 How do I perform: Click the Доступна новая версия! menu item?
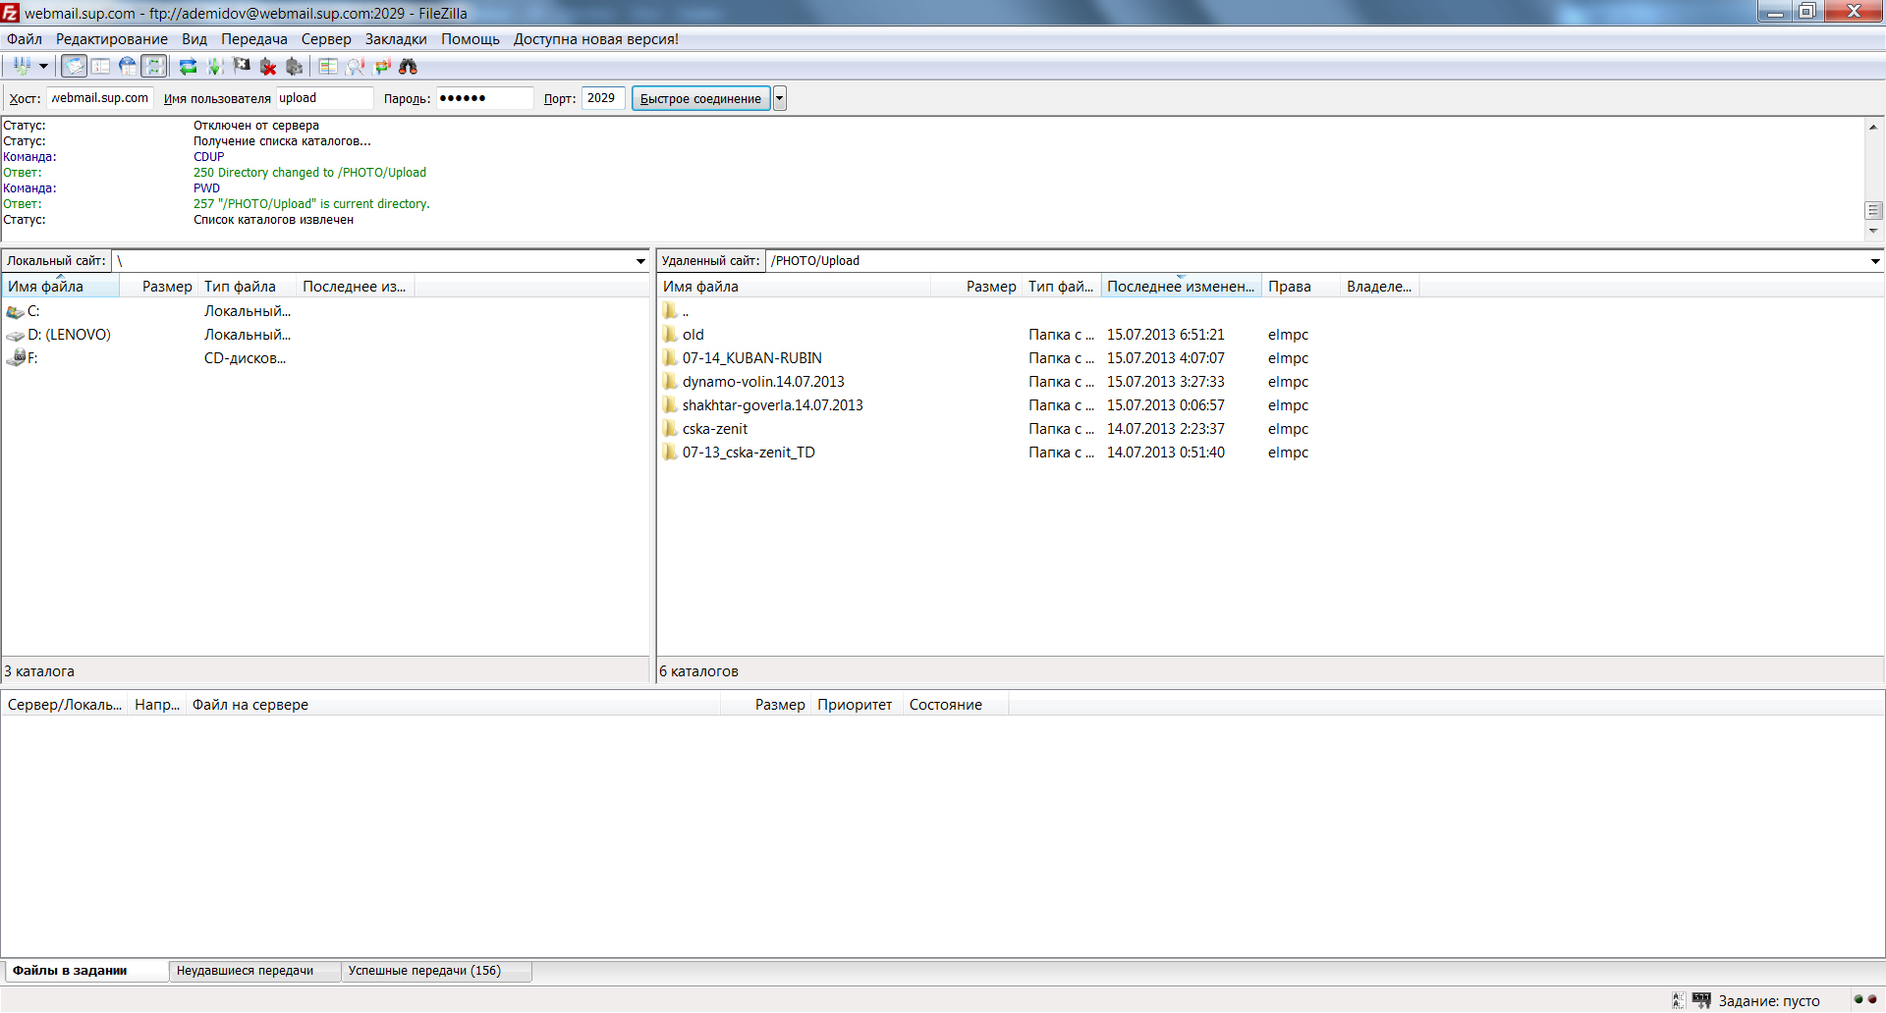pos(596,39)
